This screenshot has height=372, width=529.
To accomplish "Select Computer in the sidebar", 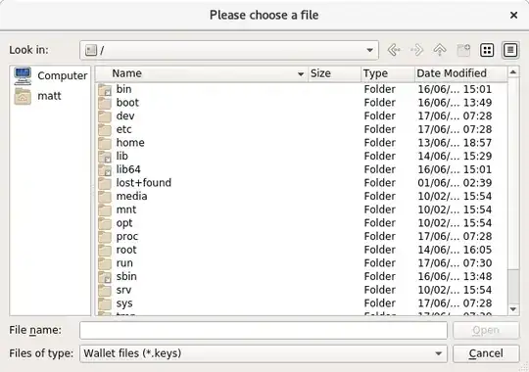I will click(51, 75).
